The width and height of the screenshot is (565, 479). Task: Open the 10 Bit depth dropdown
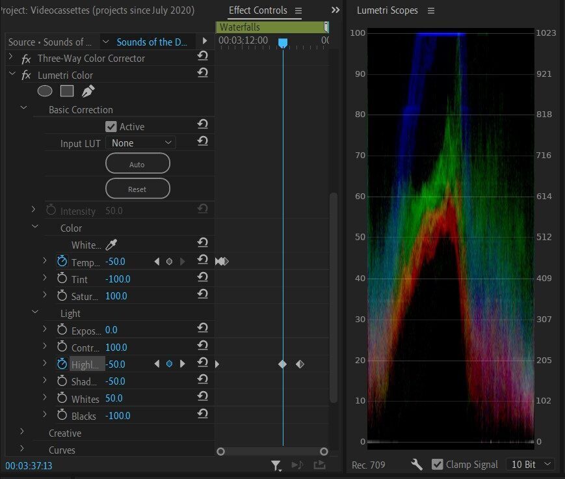pos(531,465)
